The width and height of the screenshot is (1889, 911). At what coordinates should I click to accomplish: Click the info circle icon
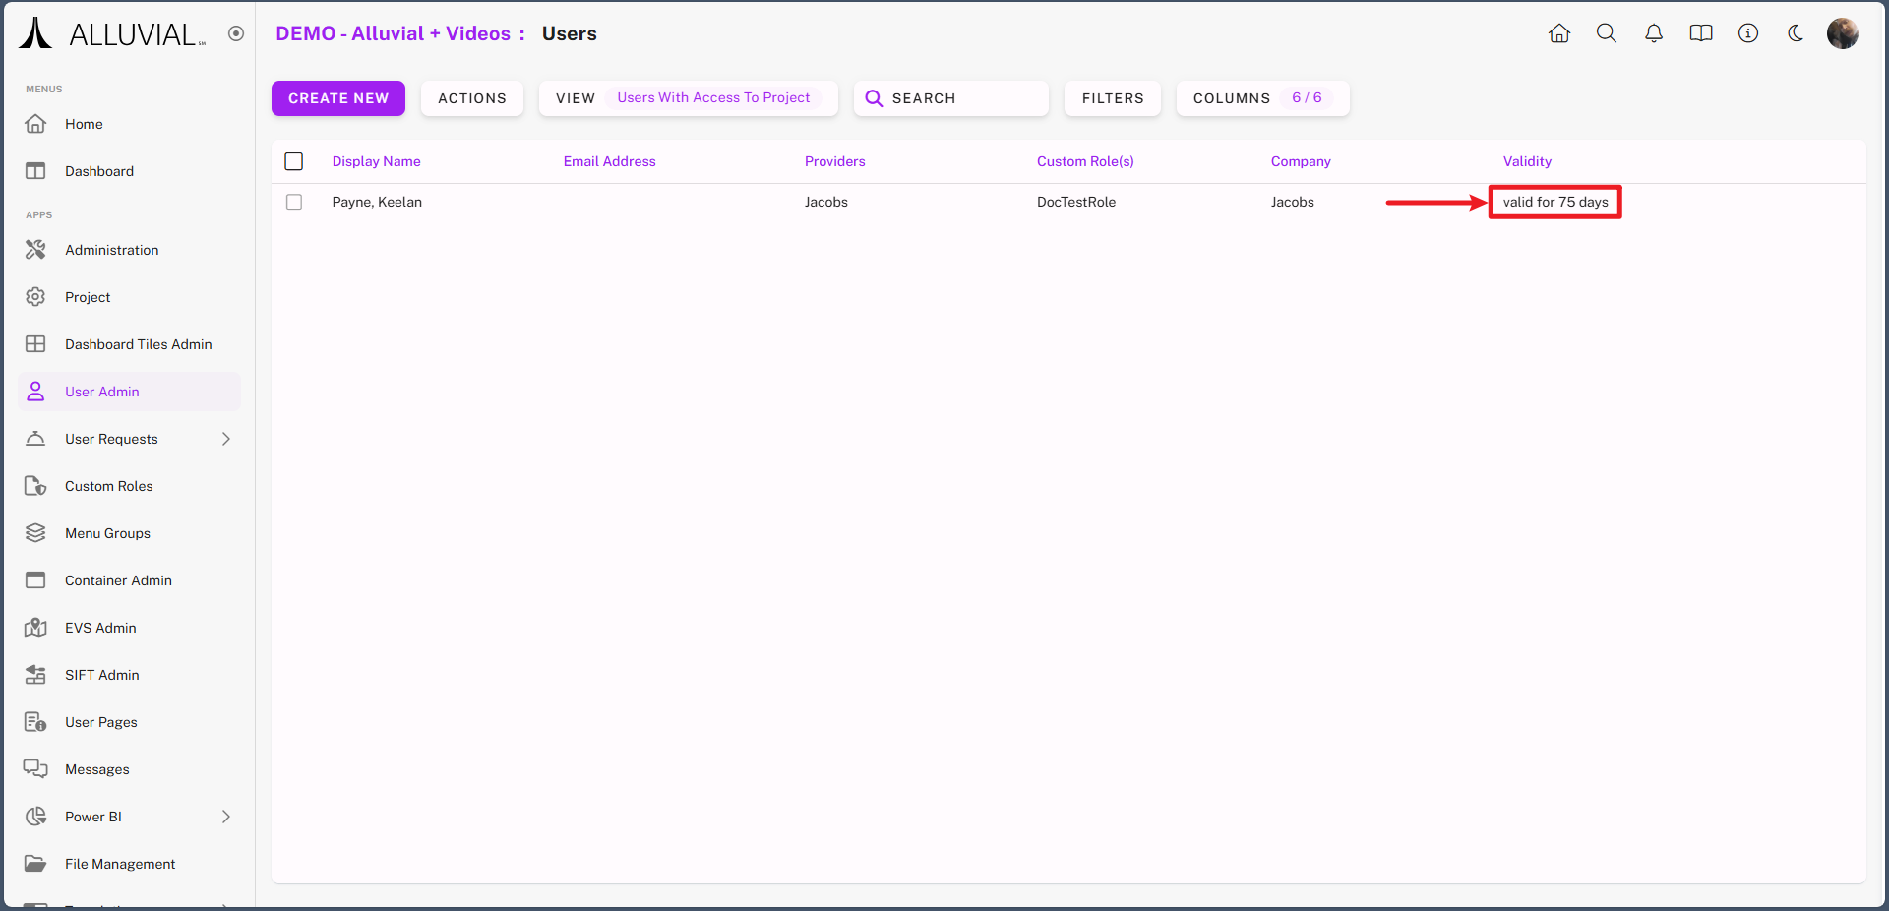(1748, 33)
